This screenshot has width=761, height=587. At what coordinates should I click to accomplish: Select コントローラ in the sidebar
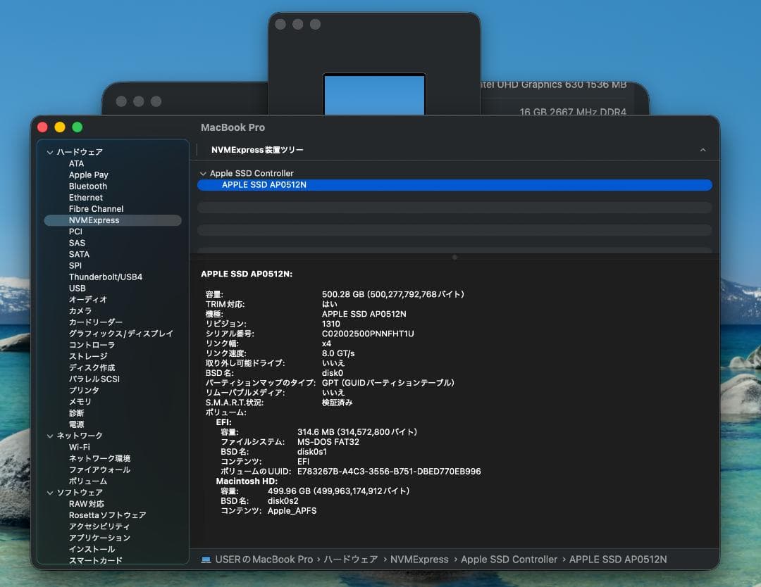tap(92, 345)
